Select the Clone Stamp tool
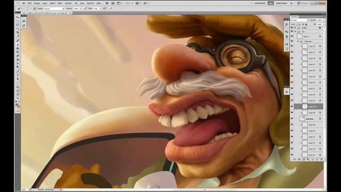 tap(18, 48)
